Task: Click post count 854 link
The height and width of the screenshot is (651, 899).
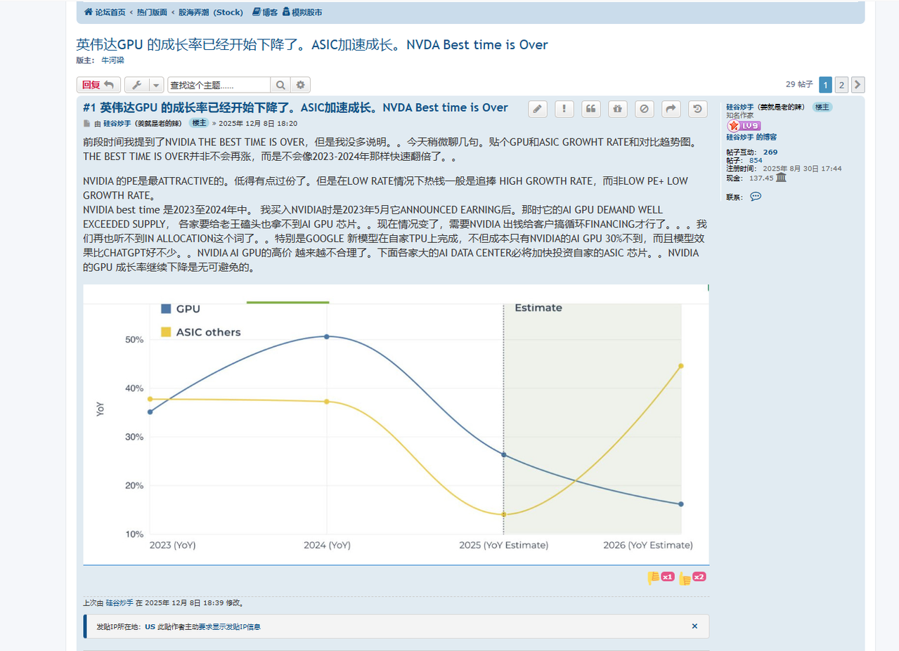Action: (756, 160)
